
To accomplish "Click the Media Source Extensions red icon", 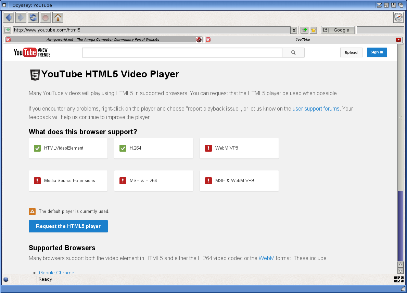I will pyautogui.click(x=37, y=181).
